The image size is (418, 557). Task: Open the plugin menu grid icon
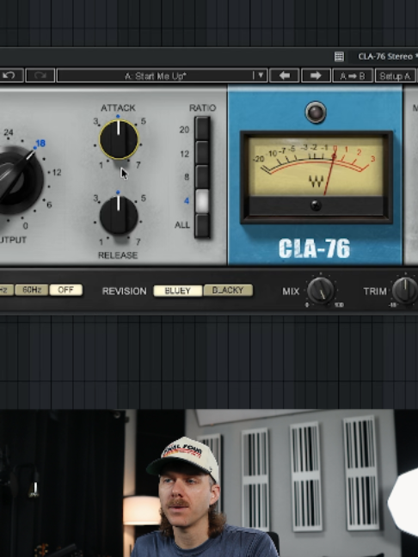(x=339, y=57)
